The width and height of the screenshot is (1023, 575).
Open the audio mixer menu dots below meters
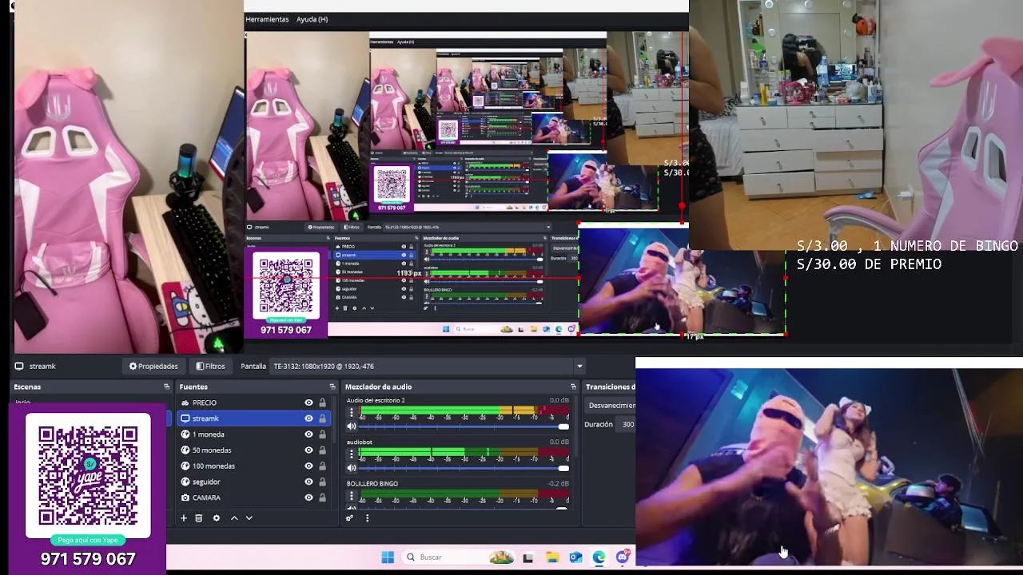click(367, 518)
